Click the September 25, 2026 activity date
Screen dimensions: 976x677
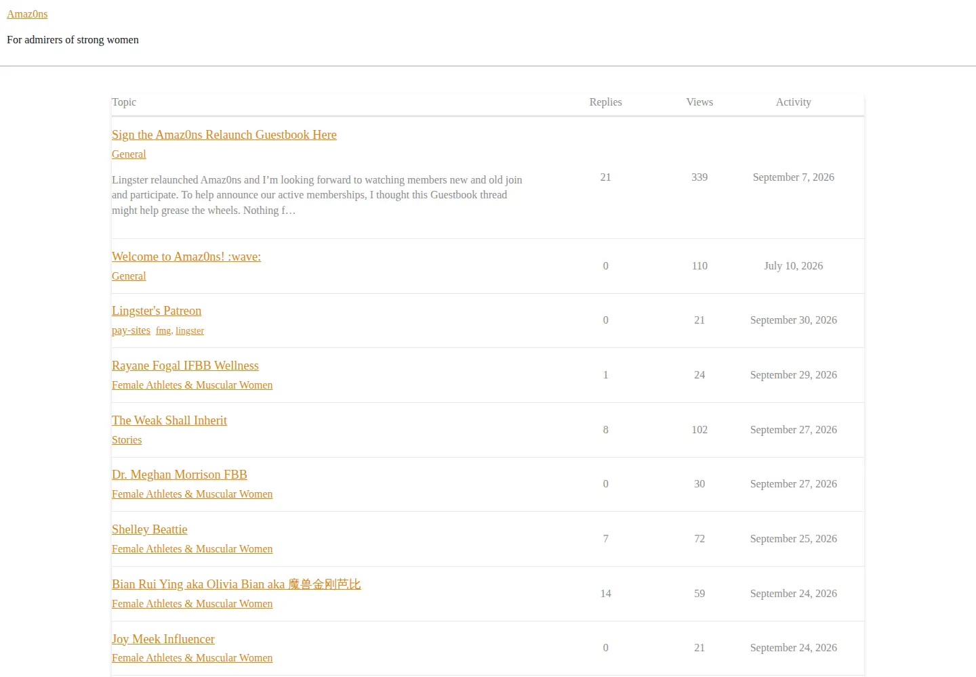(x=794, y=539)
